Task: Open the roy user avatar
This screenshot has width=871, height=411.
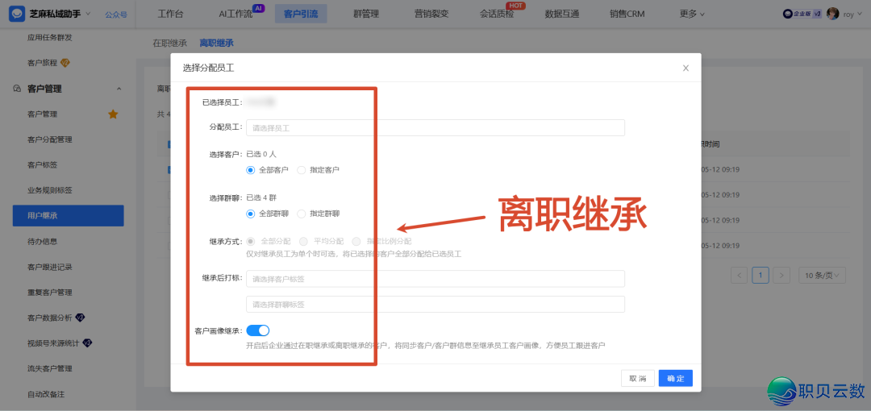Action: [x=832, y=14]
